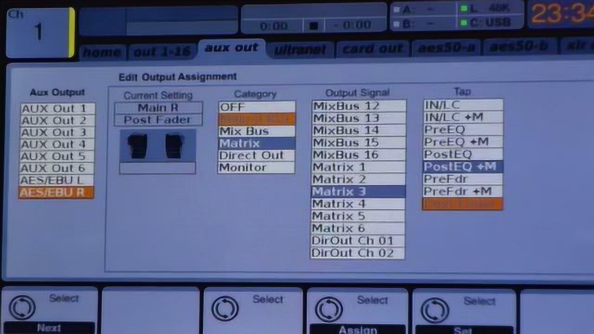Screen dimensions: 594x334
Task: Click the left XLR connector image
Action: (138, 146)
